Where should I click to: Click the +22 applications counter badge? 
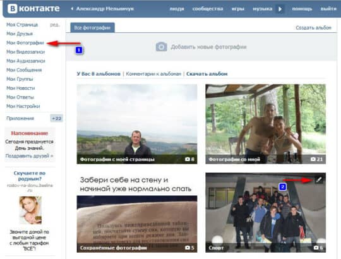pos(57,118)
